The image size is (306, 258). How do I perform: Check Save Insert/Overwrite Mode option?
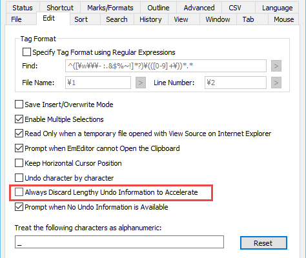[x=19, y=104]
